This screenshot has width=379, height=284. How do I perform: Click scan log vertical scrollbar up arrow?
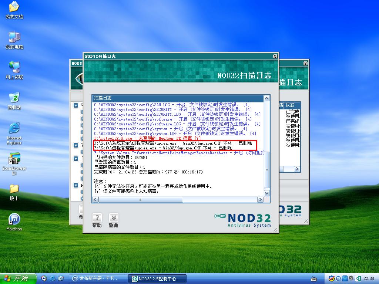click(266, 98)
